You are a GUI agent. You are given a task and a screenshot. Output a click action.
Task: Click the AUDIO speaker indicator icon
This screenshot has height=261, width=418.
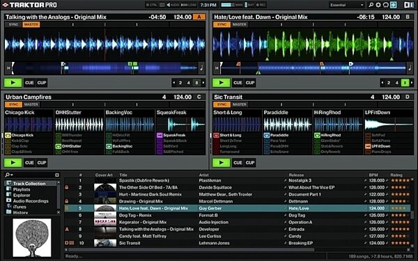pyautogui.click(x=173, y=5)
